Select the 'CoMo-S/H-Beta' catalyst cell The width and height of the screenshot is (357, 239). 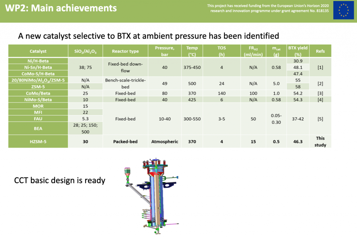coord(38,74)
